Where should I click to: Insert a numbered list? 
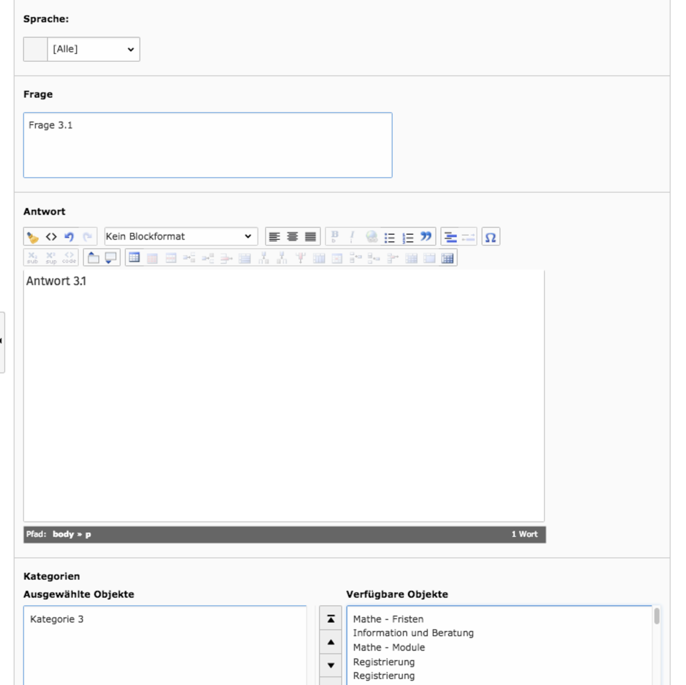pos(408,237)
